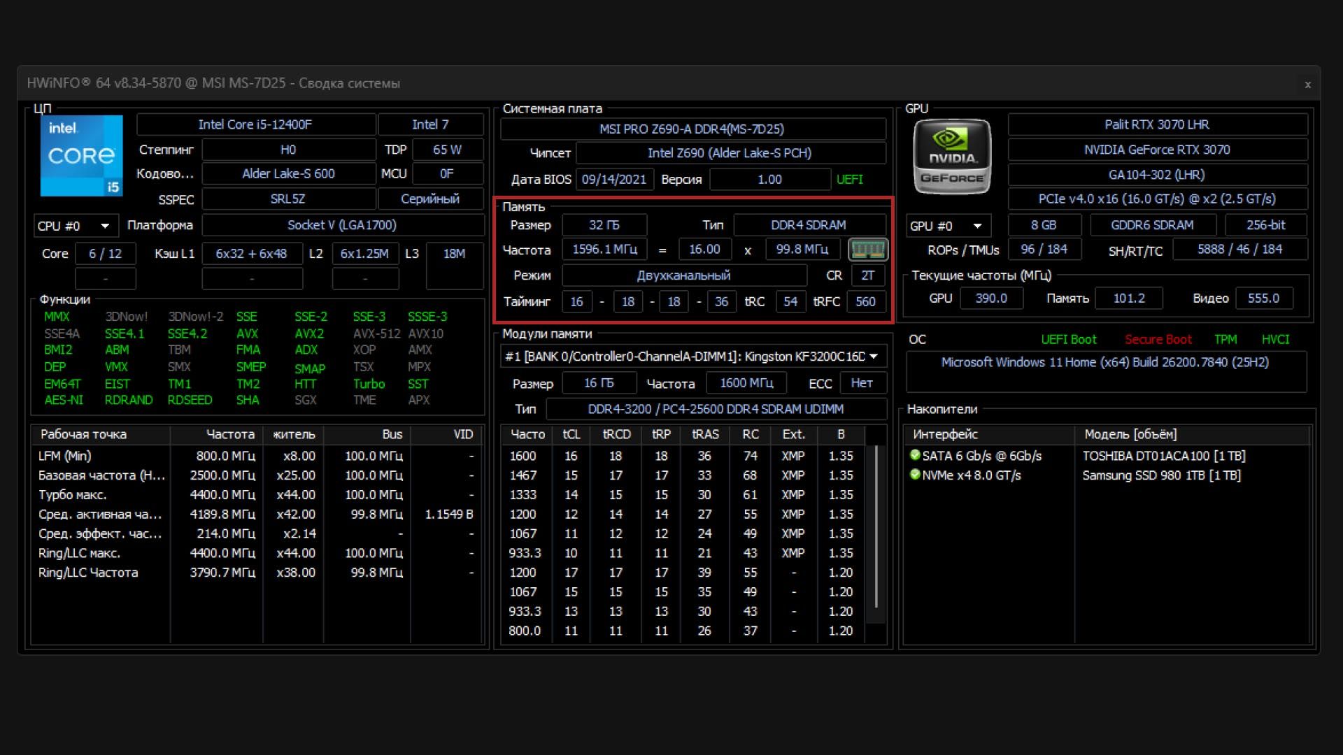Viewport: 1343px width, 755px height.
Task: Click the green memory module icon
Action: [x=867, y=249]
